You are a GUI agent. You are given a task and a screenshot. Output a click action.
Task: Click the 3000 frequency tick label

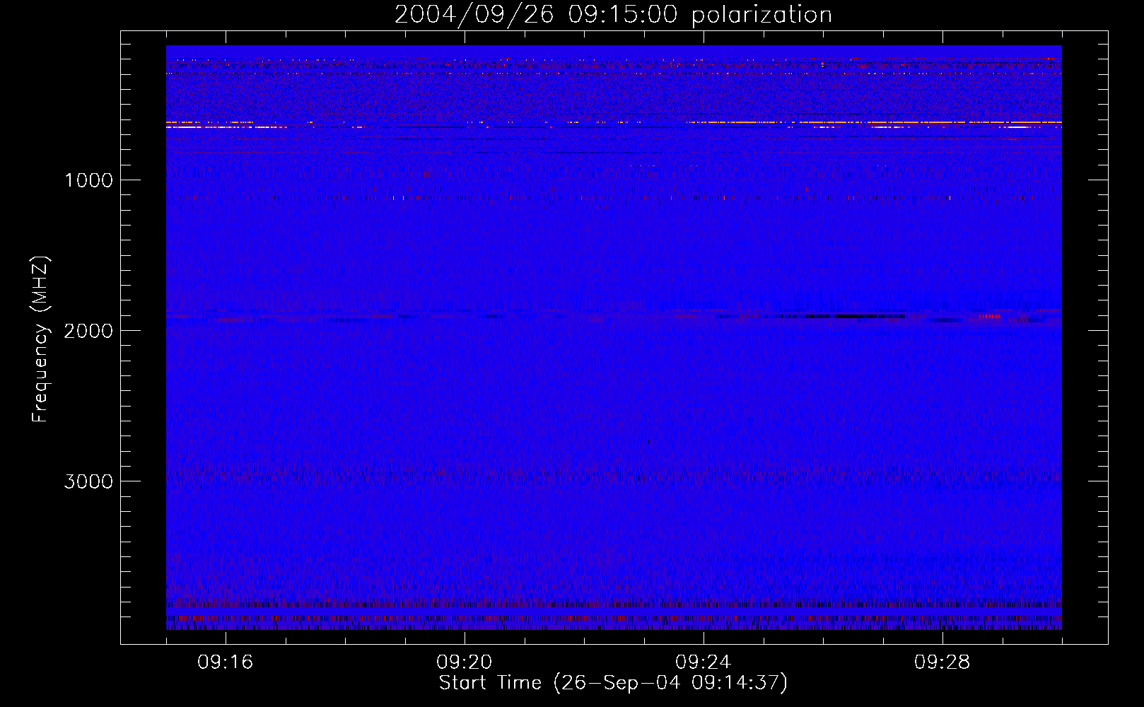(88, 481)
